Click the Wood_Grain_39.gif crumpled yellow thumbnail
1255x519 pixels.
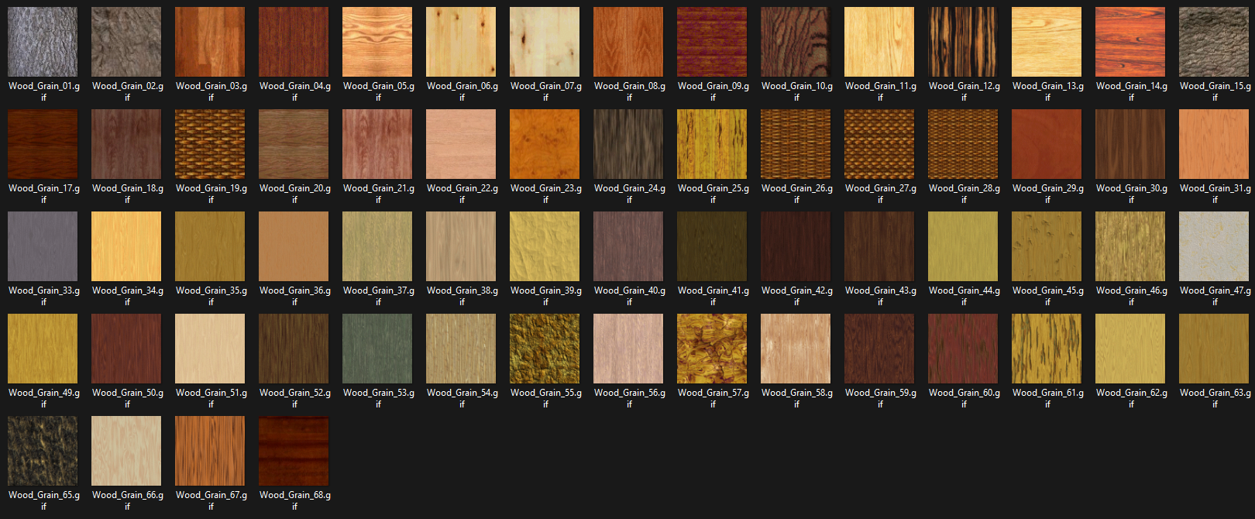click(x=545, y=246)
